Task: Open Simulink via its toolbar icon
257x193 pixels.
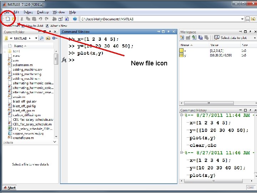Action: tap(54, 19)
